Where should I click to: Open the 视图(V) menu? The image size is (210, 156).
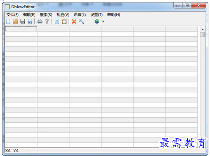pyautogui.click(x=63, y=14)
